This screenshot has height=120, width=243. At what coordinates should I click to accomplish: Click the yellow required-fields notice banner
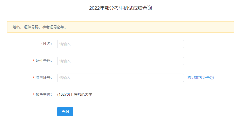[x=120, y=27]
